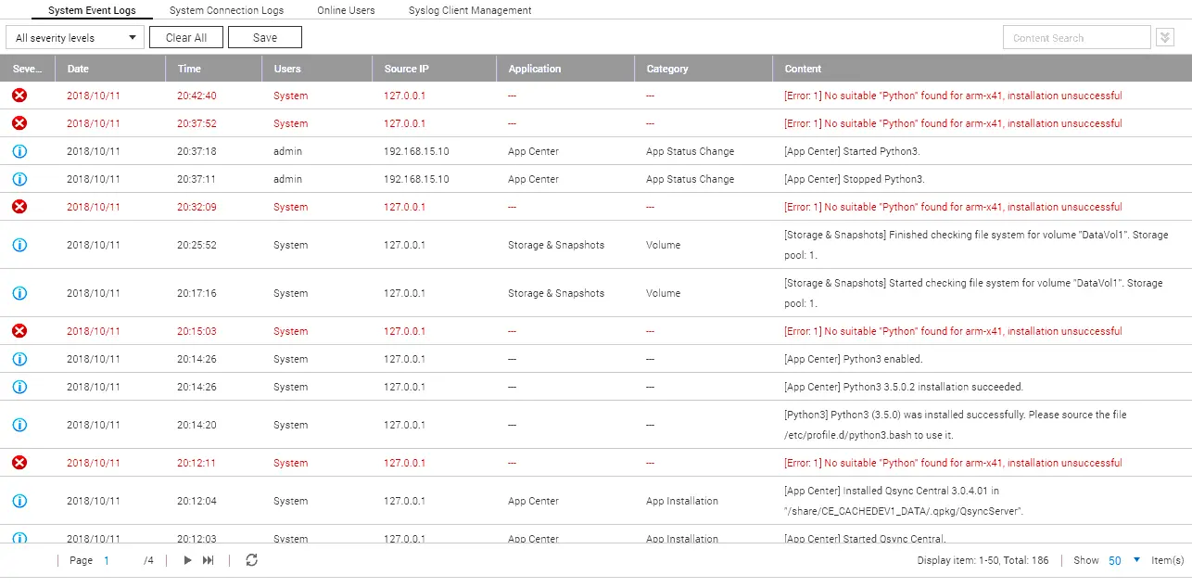Expand advanced search options with double-chevron
1192x588 pixels.
point(1165,38)
